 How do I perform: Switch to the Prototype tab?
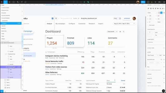point(157,5)
